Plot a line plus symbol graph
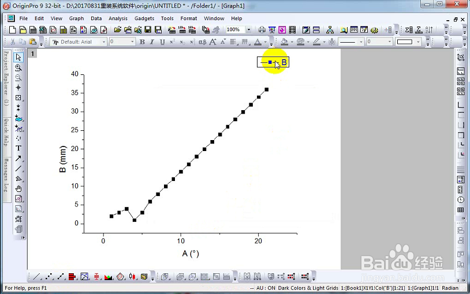Image resolution: width=470 pixels, height=294 pixels. pos(61,277)
